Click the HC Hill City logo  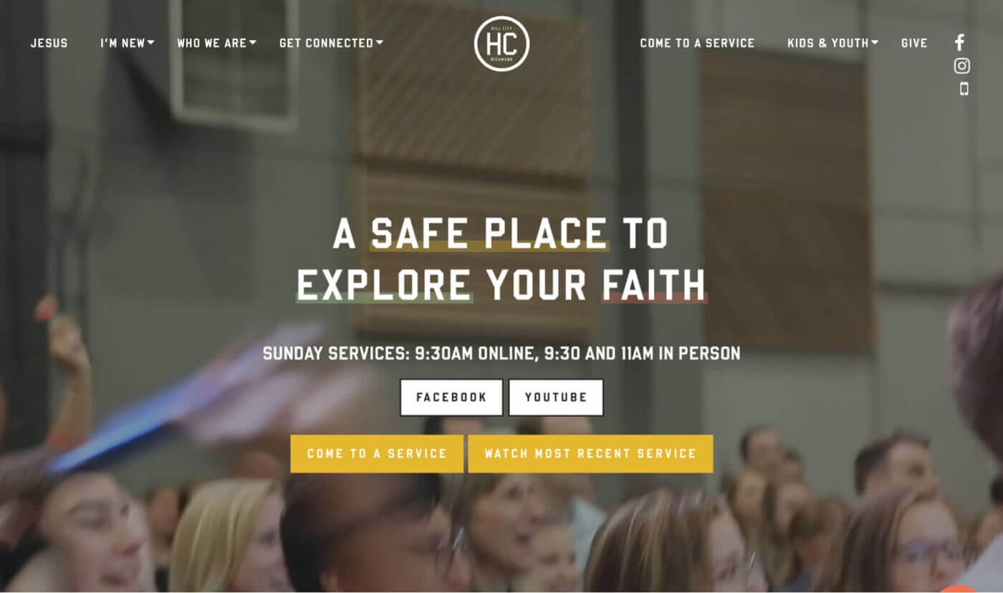click(501, 44)
